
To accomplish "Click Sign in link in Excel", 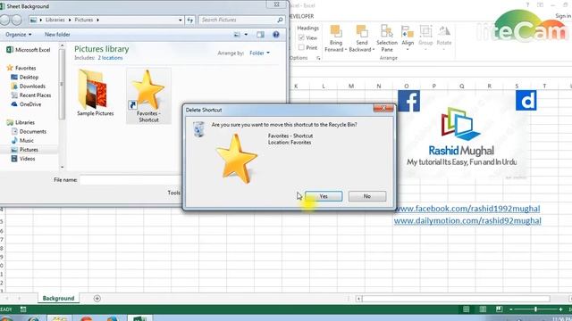I will (563, 16).
